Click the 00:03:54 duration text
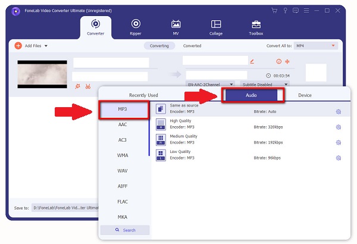The height and width of the screenshot is (244, 357). (x=281, y=76)
